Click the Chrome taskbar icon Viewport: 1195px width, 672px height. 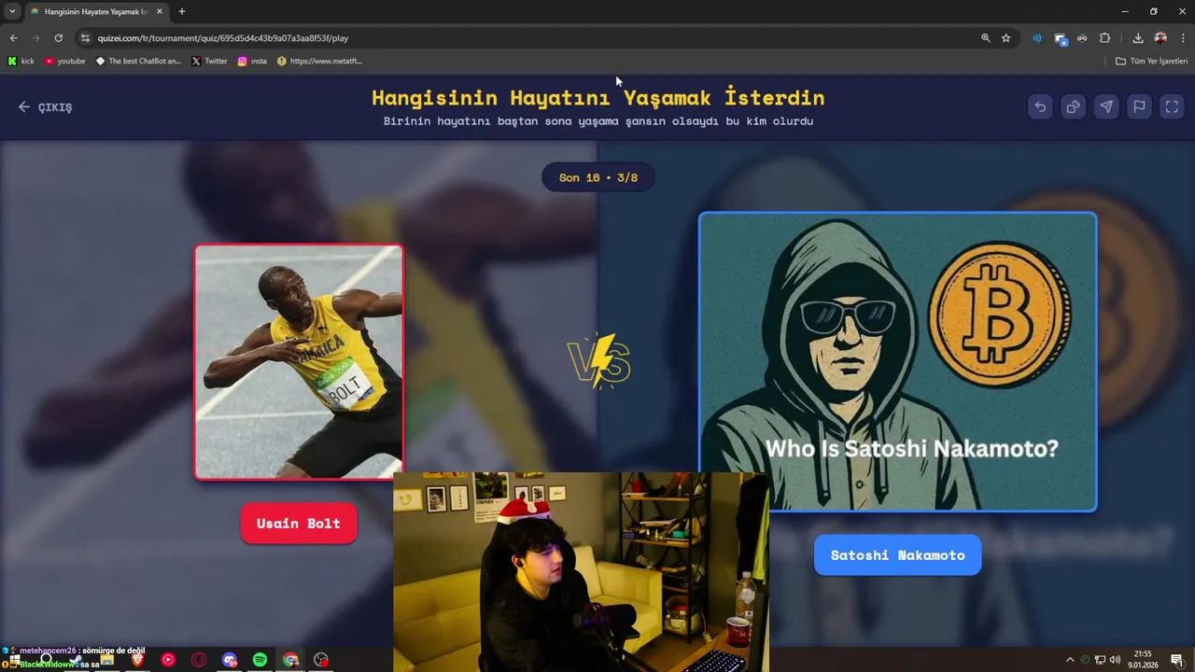[290, 660]
